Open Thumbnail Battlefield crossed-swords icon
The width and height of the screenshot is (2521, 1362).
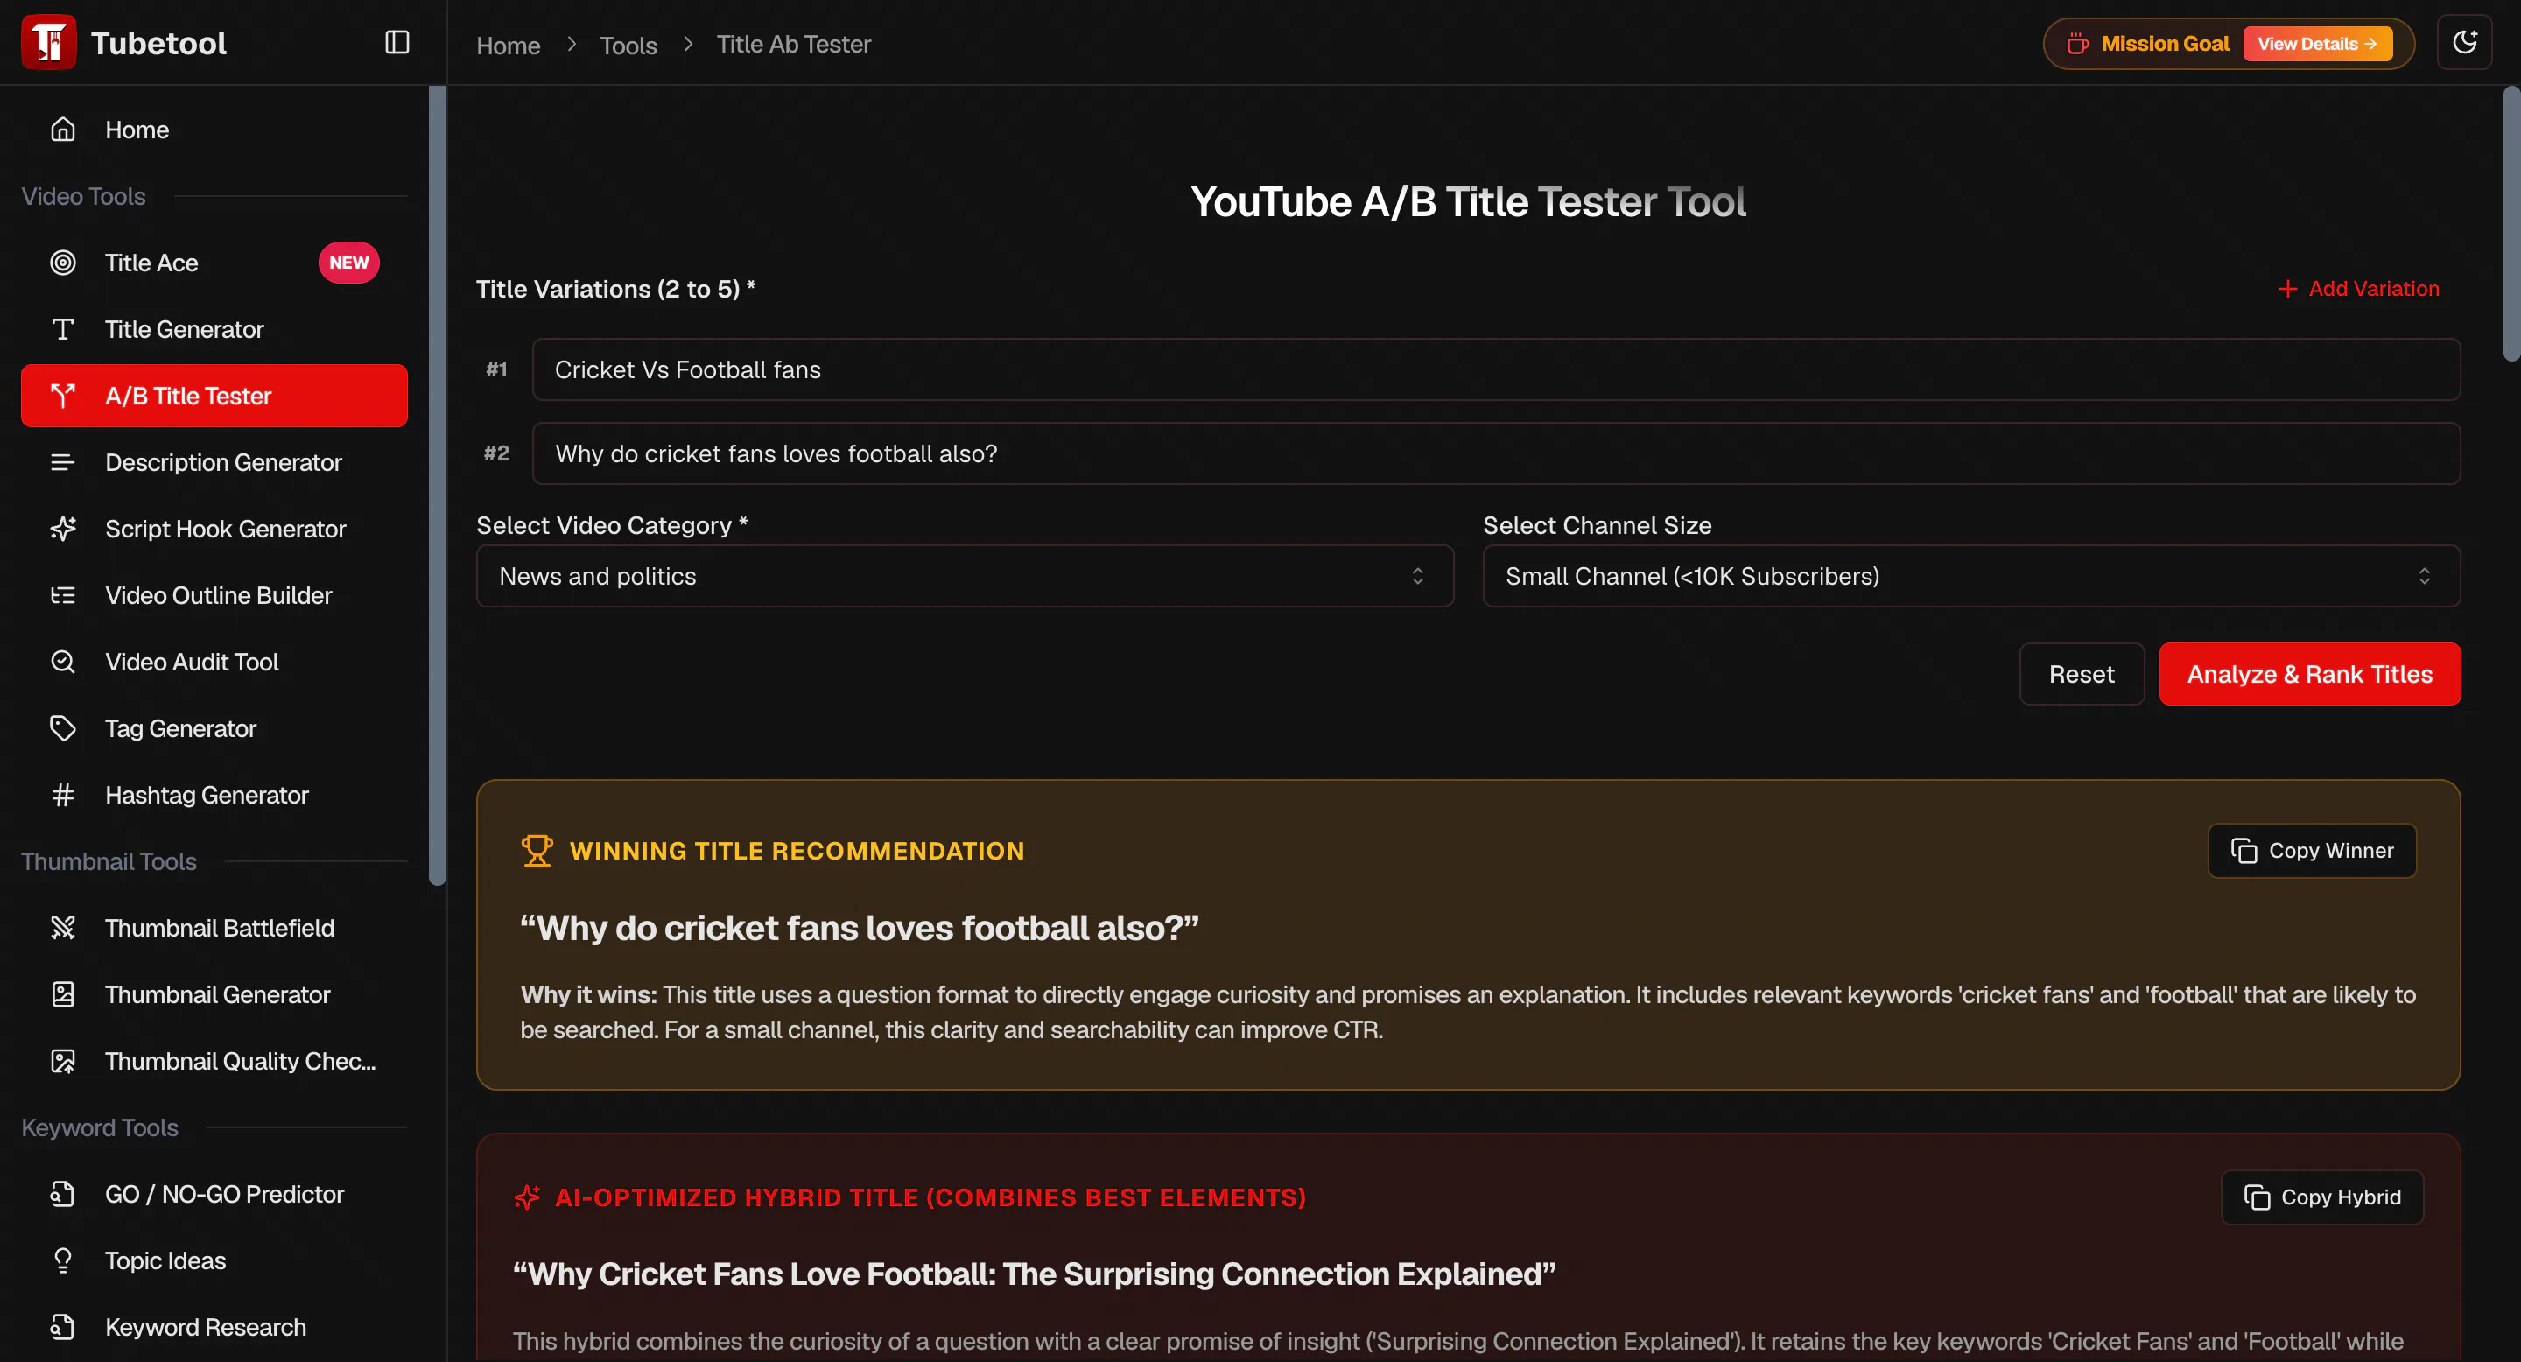(x=63, y=928)
